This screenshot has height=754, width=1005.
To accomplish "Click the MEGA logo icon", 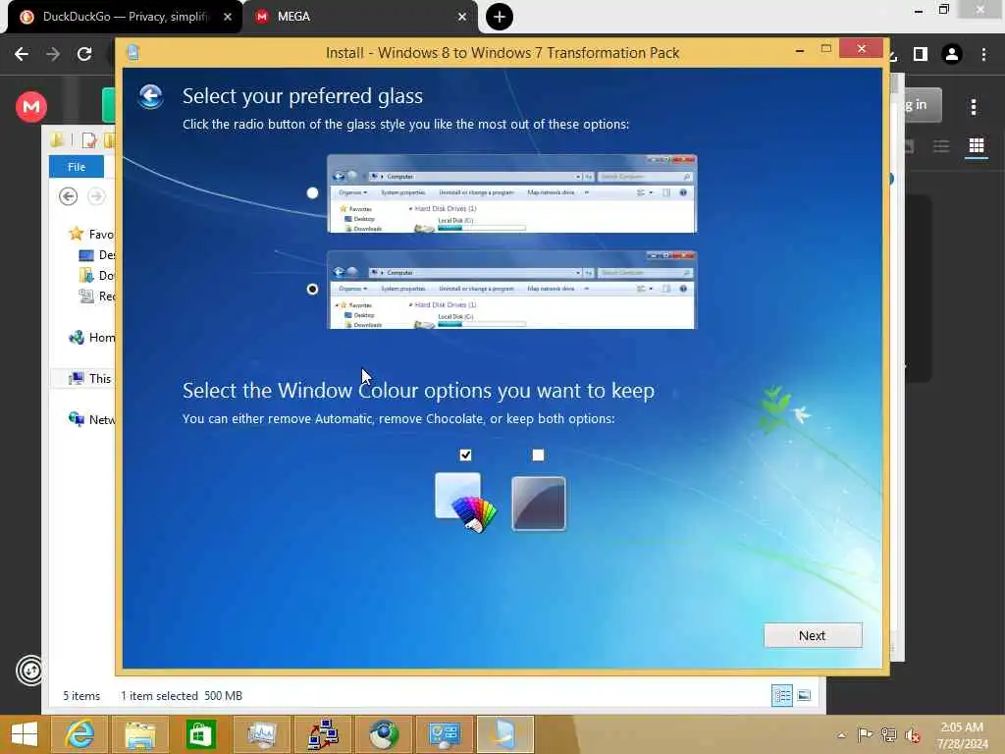I will click(31, 106).
